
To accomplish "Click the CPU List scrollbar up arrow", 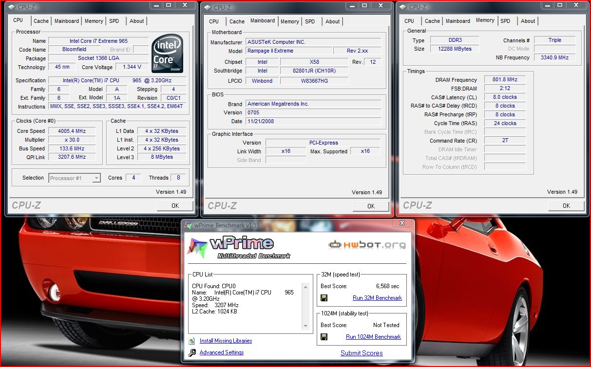I will pyautogui.click(x=305, y=287).
